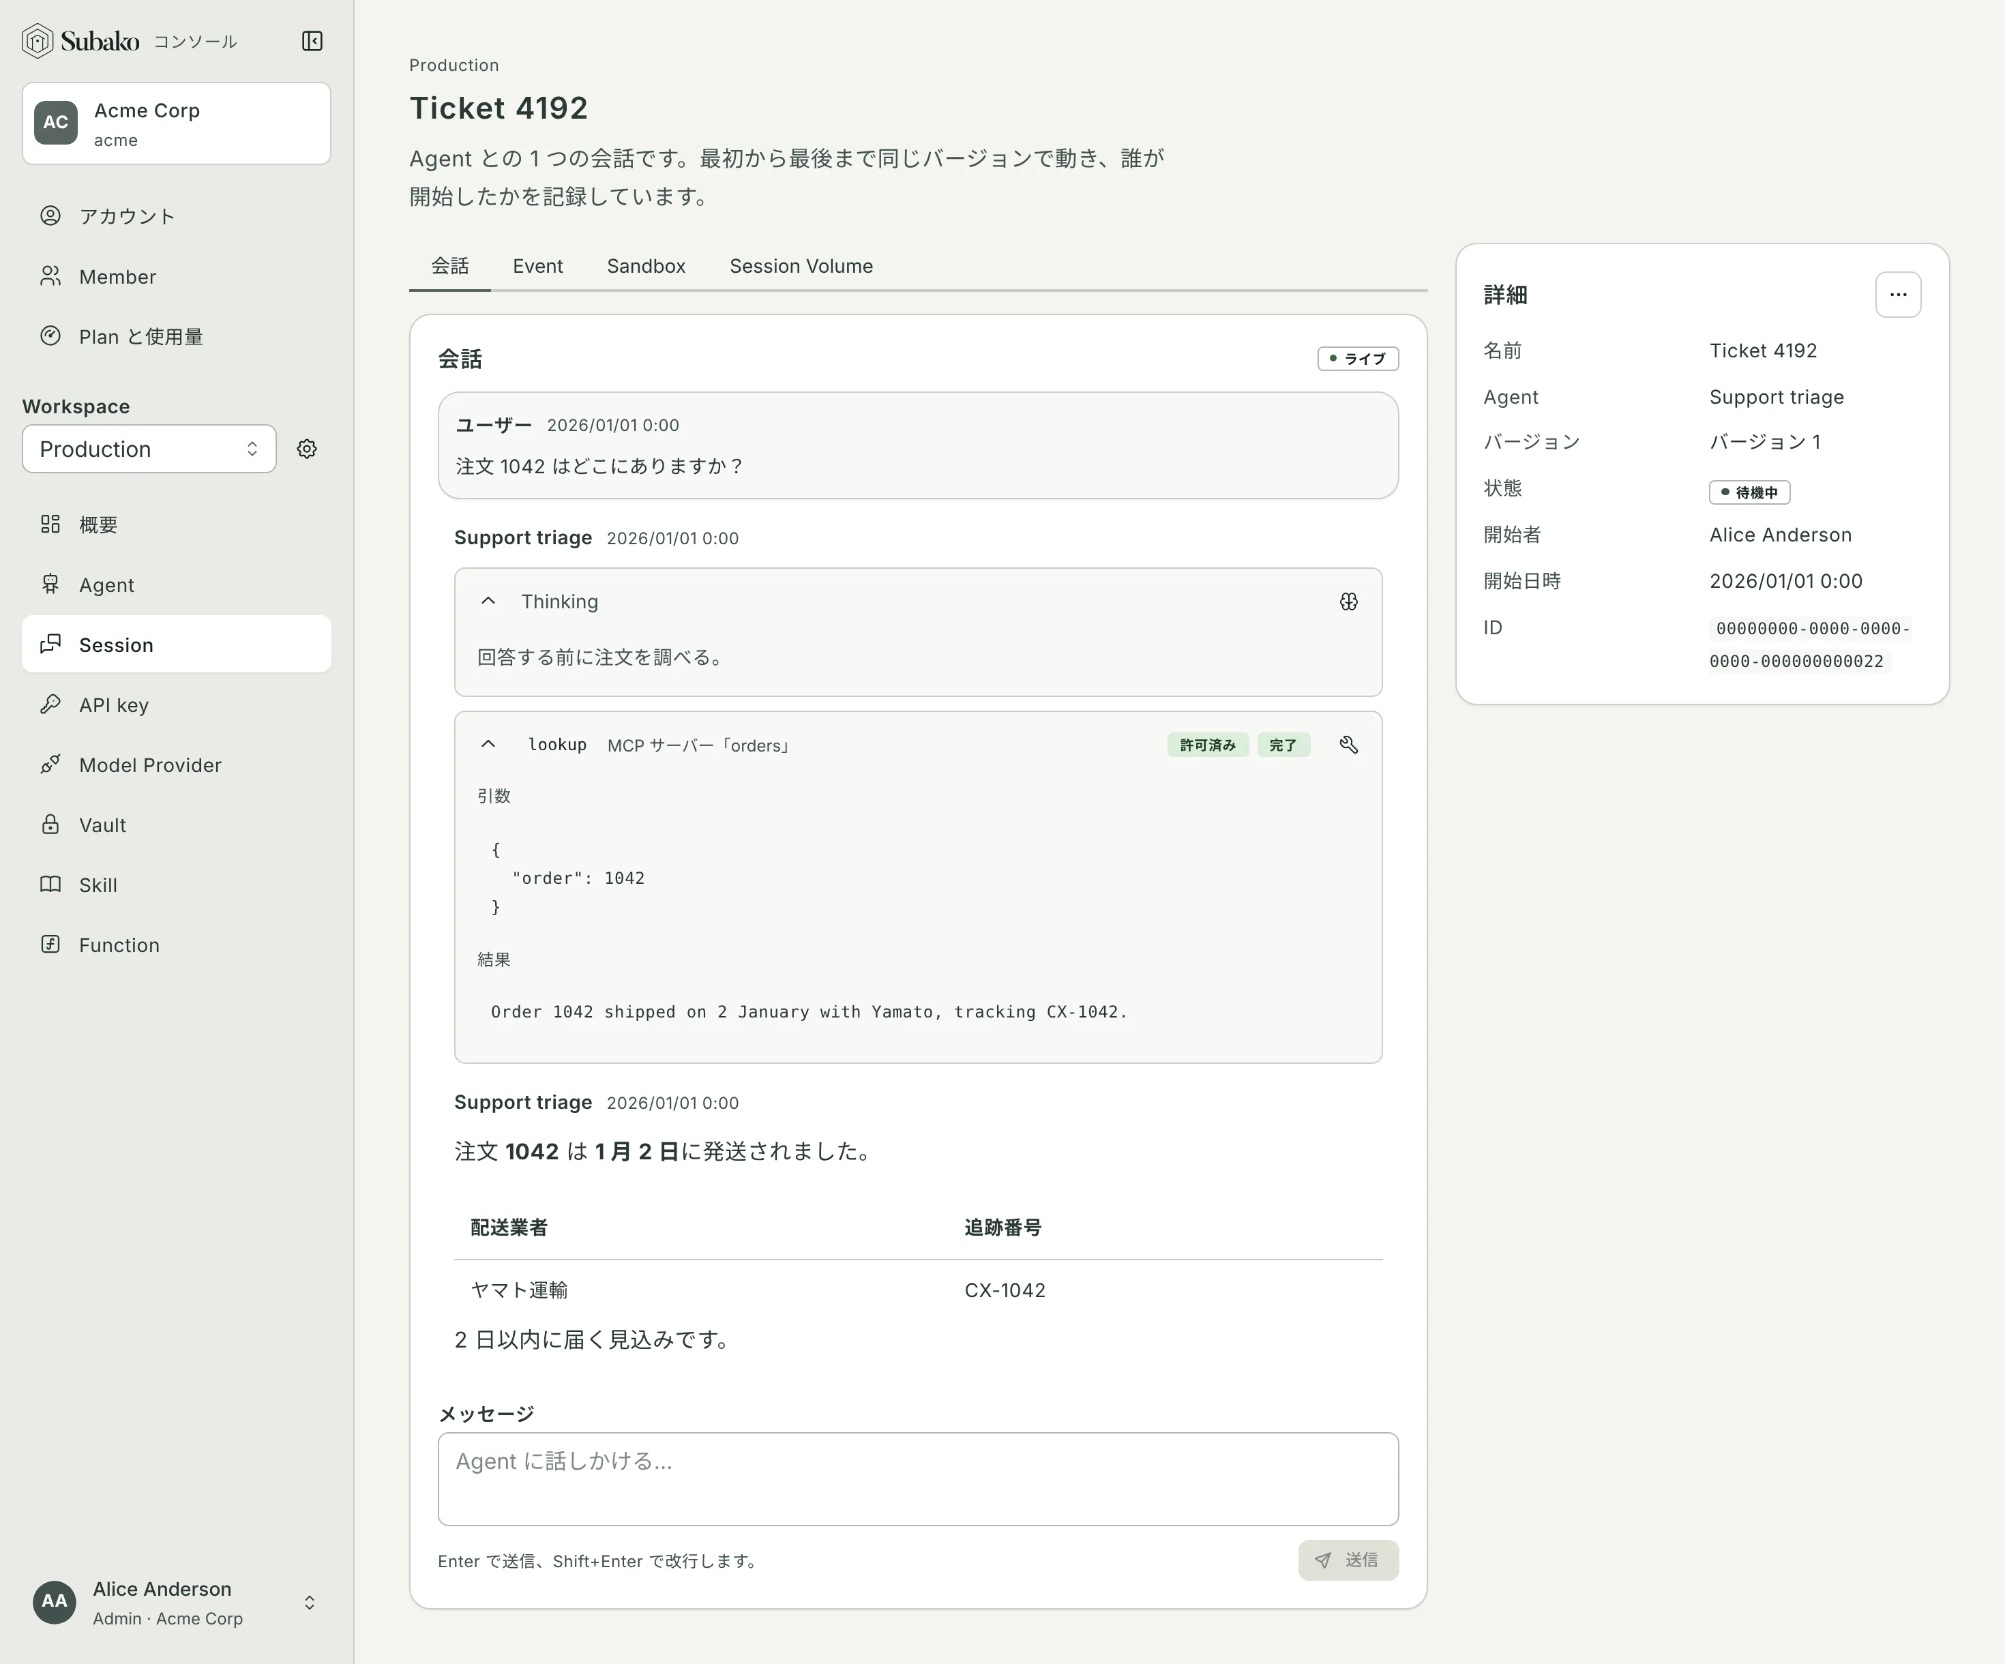Screen dimensions: 2005x1664
Task: Open Model Provider page
Action: click(177, 764)
